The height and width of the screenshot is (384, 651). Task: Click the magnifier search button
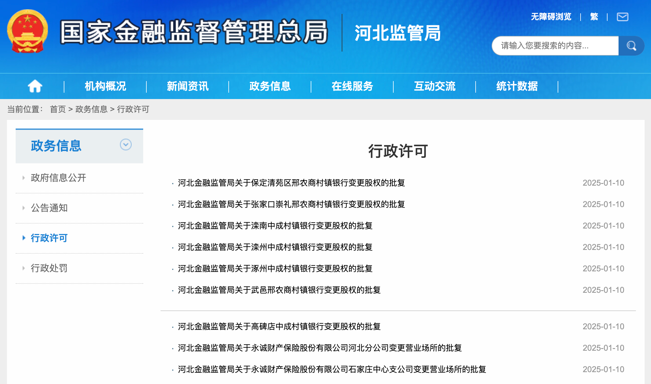tap(631, 46)
